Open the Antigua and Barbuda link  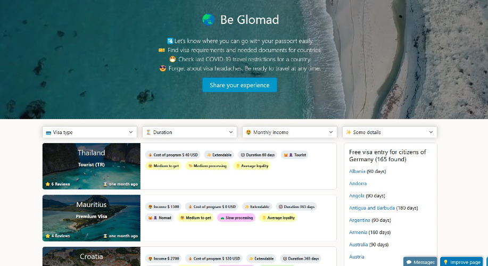(372, 208)
